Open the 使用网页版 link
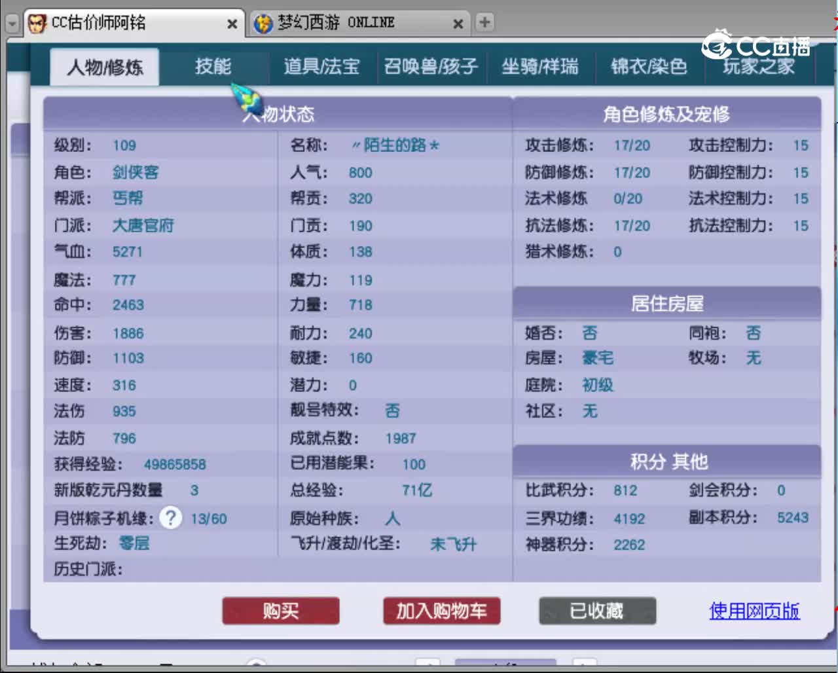Viewport: 838px width, 673px height. tap(754, 611)
